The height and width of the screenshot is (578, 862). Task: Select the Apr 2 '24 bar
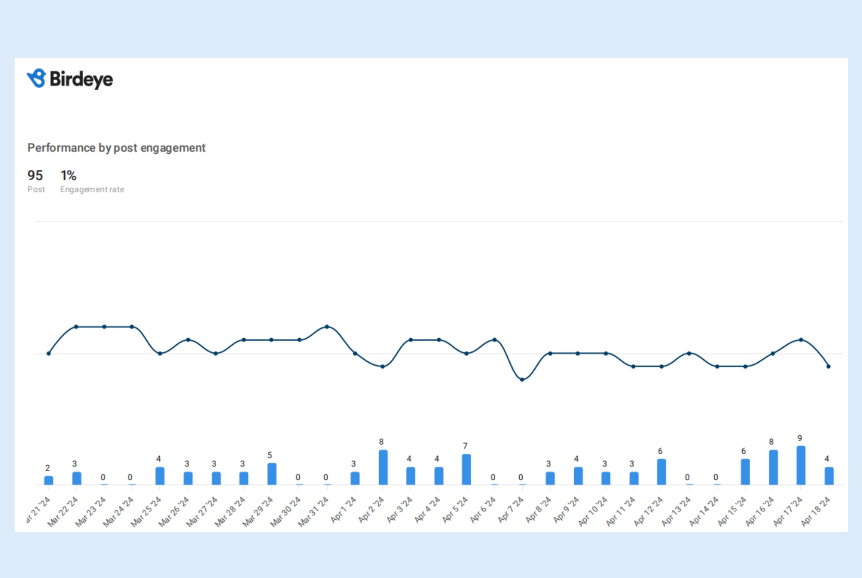pos(383,467)
